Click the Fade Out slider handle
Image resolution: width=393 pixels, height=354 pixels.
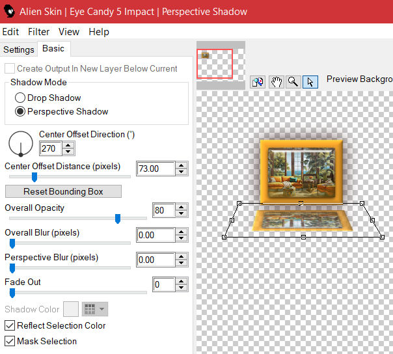pyautogui.click(x=12, y=293)
